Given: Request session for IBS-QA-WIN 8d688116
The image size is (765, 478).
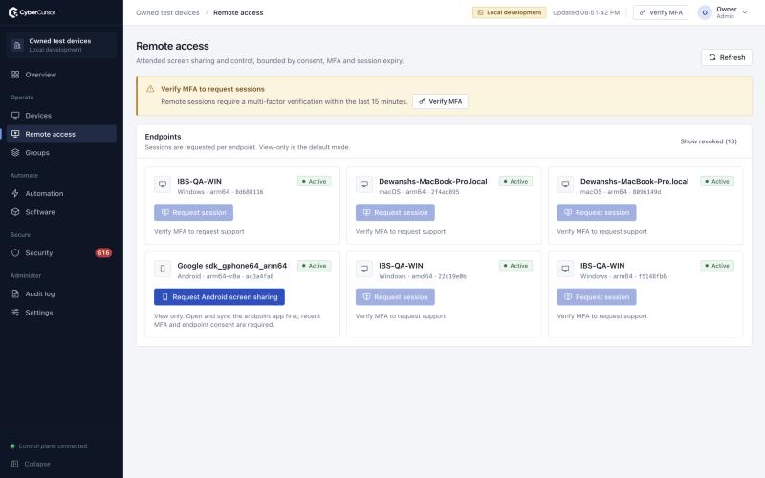Looking at the screenshot, I should click(x=194, y=212).
